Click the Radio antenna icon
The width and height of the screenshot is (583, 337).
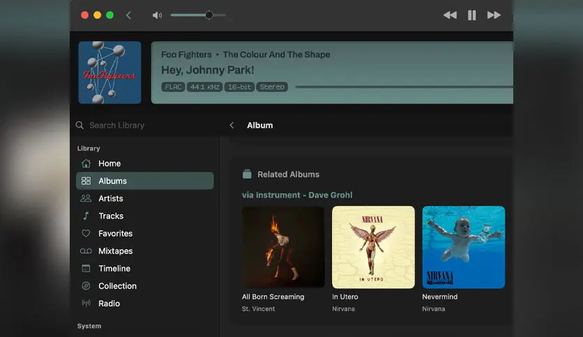(x=86, y=303)
